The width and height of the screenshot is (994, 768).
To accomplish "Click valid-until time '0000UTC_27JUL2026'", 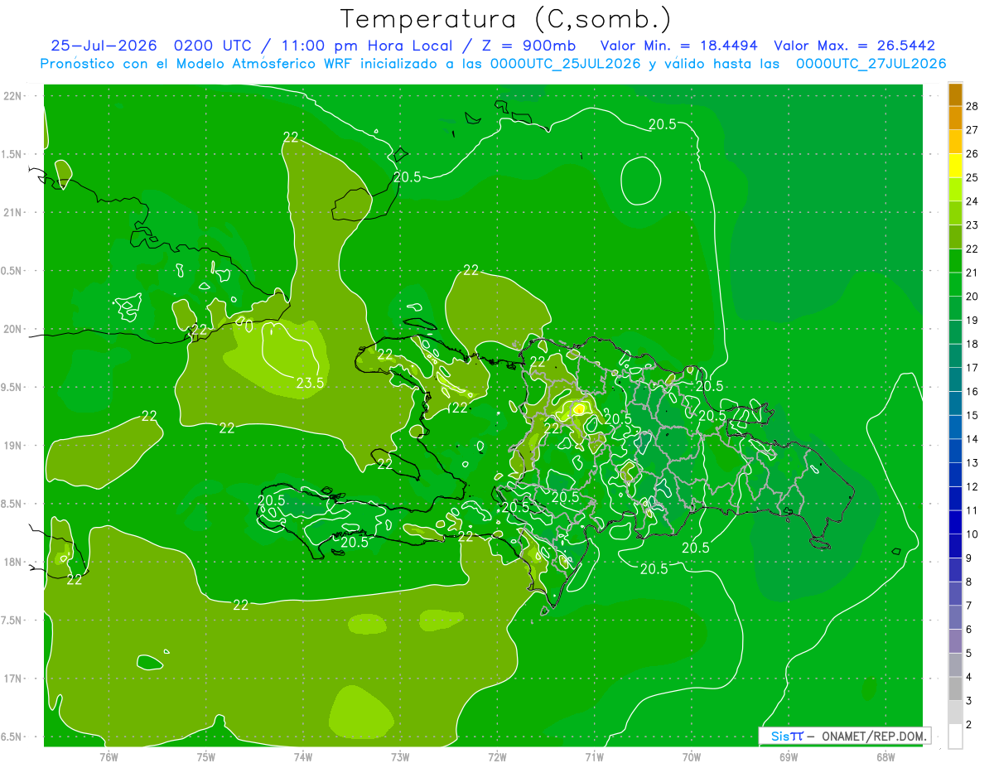I will (x=871, y=64).
